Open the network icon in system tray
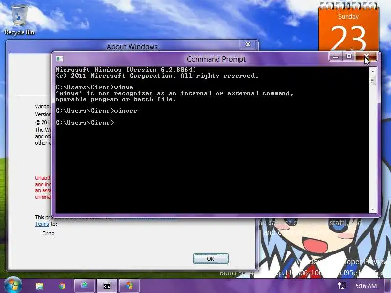The height and width of the screenshot is (293, 391). [x=341, y=286]
